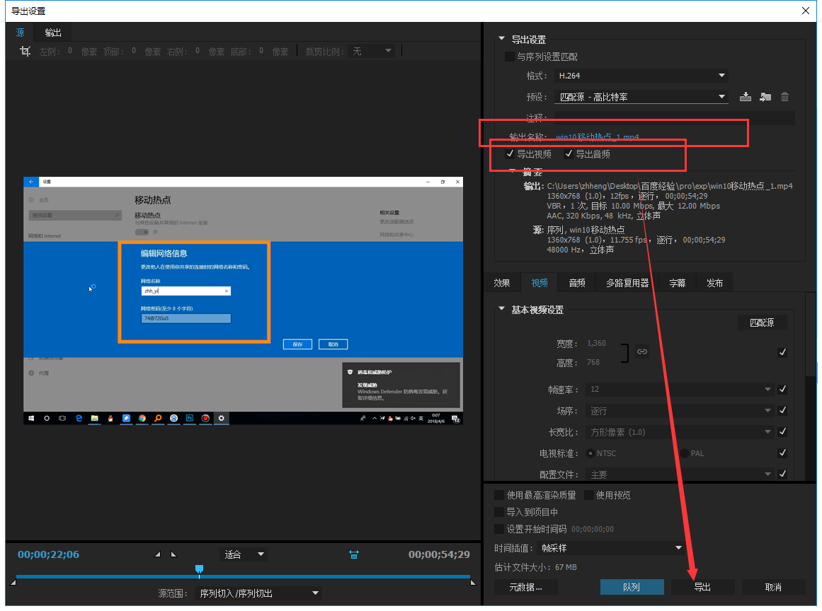Switch to the 源 tab
822x611 pixels.
pos(20,33)
